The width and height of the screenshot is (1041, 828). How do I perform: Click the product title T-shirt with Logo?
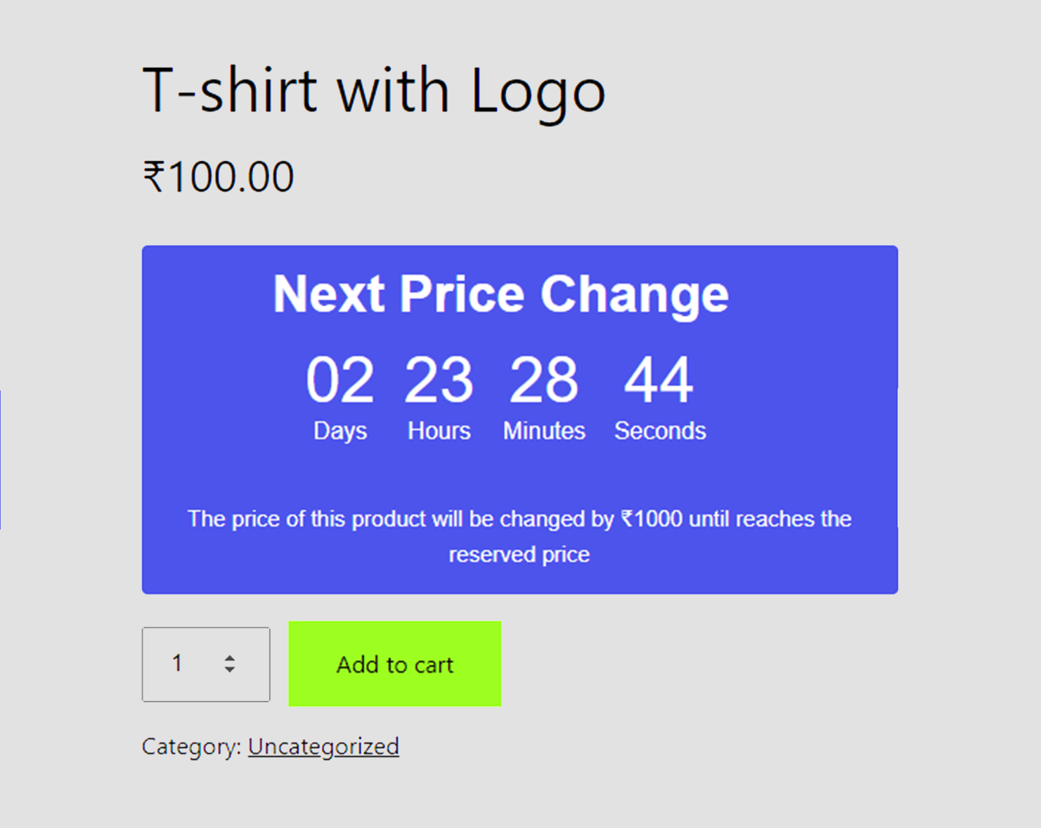(x=373, y=88)
